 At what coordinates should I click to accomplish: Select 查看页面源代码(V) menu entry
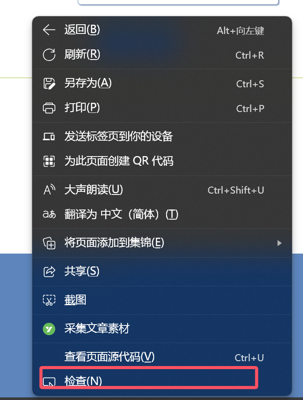click(162, 357)
